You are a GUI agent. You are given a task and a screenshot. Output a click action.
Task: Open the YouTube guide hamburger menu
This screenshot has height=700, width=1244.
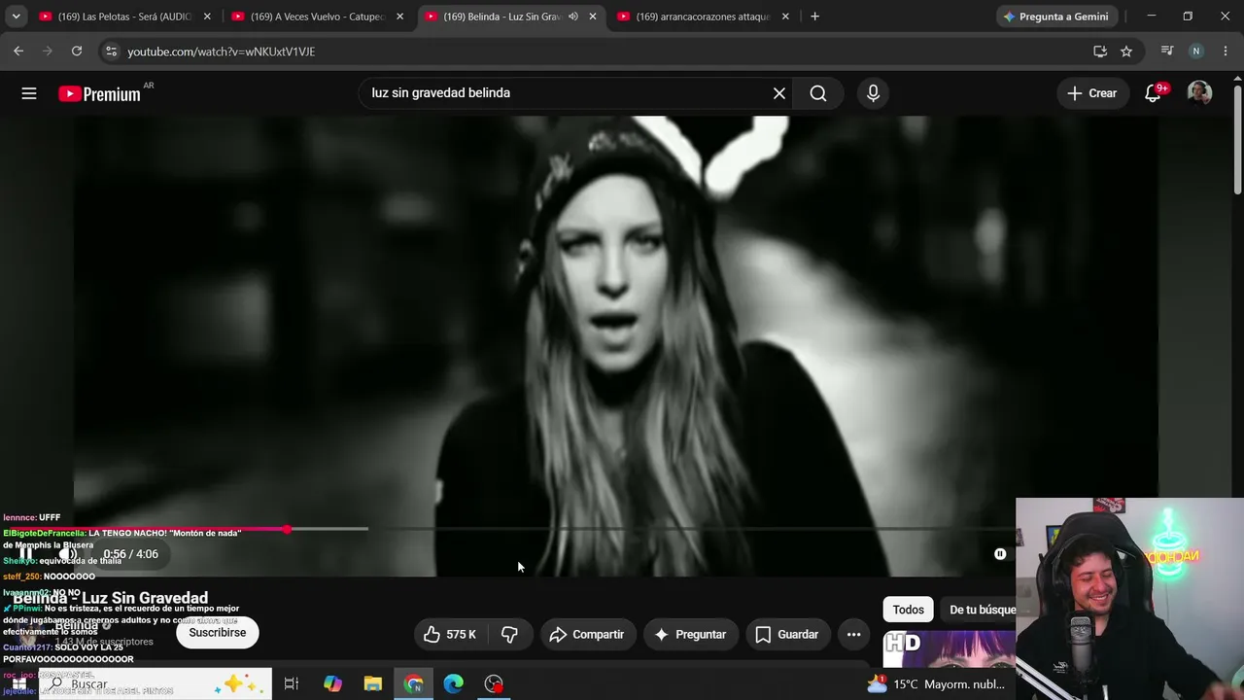click(x=29, y=93)
